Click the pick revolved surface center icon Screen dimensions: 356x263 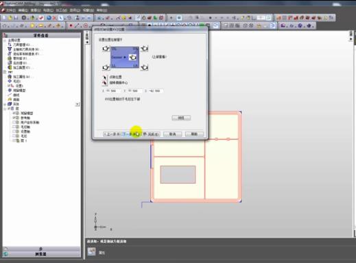tap(104, 83)
